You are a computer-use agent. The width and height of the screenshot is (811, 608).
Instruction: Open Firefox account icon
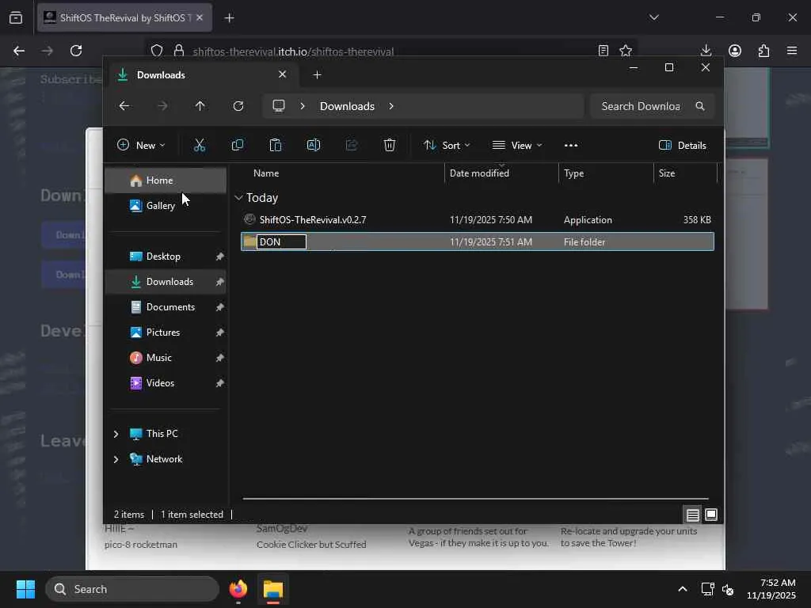click(735, 51)
